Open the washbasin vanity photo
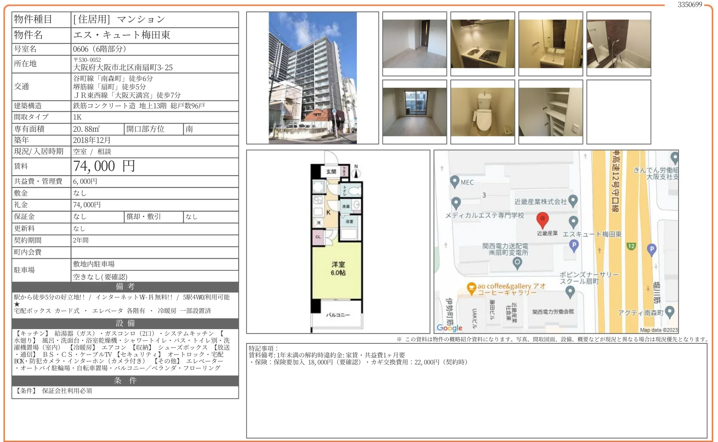This screenshot has width=718, height=442. coord(550,44)
